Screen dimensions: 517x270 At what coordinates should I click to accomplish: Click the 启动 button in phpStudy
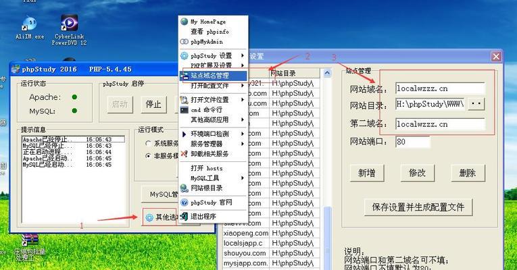point(120,105)
